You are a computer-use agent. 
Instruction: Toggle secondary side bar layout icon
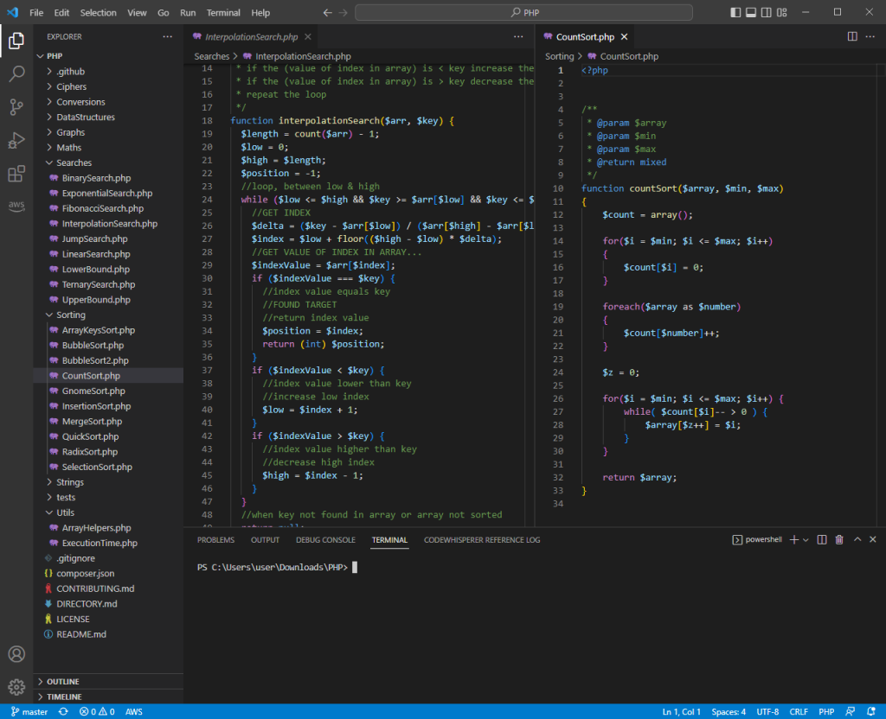tap(767, 12)
